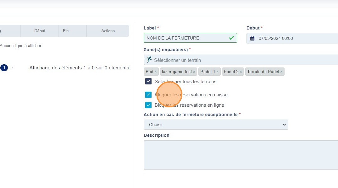Click the green validation checkmark in Label
338x188 pixels.
click(231, 38)
